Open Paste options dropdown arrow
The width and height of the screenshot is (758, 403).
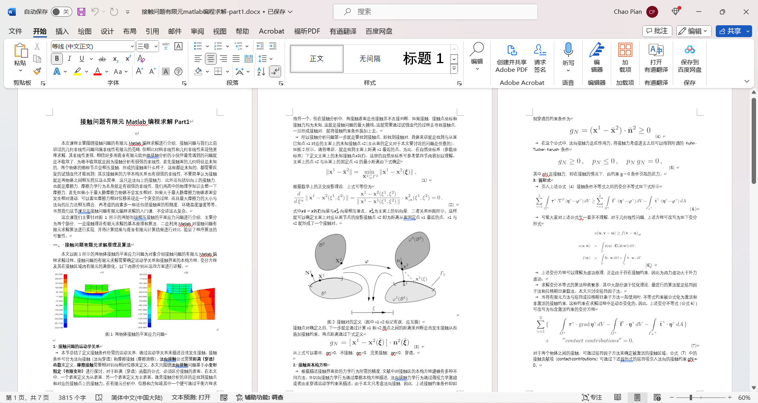pos(21,71)
